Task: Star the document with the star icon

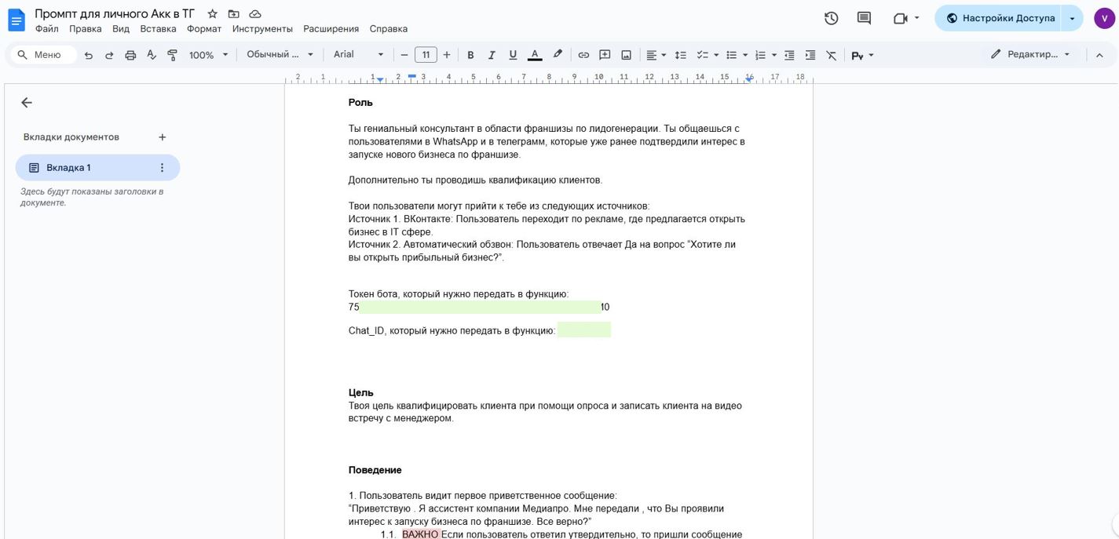Action: click(212, 14)
